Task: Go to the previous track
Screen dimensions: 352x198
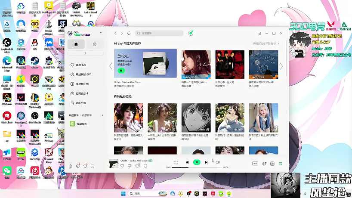Action: (187, 162)
